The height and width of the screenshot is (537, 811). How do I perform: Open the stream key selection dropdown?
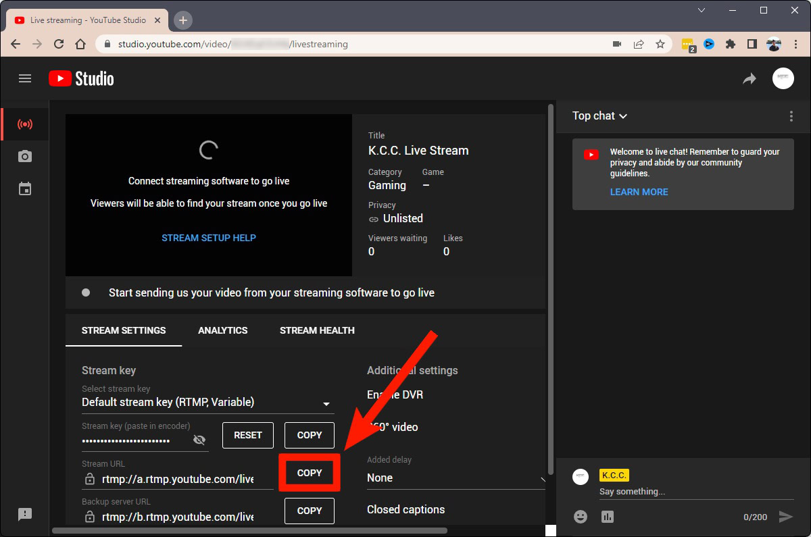tap(326, 404)
